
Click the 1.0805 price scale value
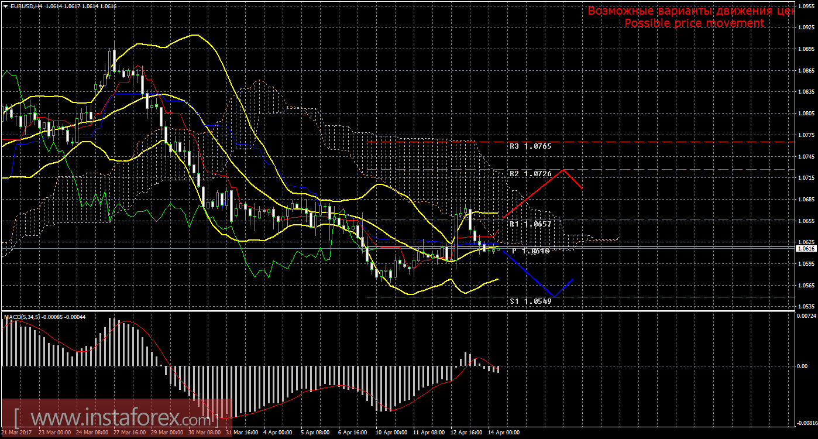coord(806,114)
